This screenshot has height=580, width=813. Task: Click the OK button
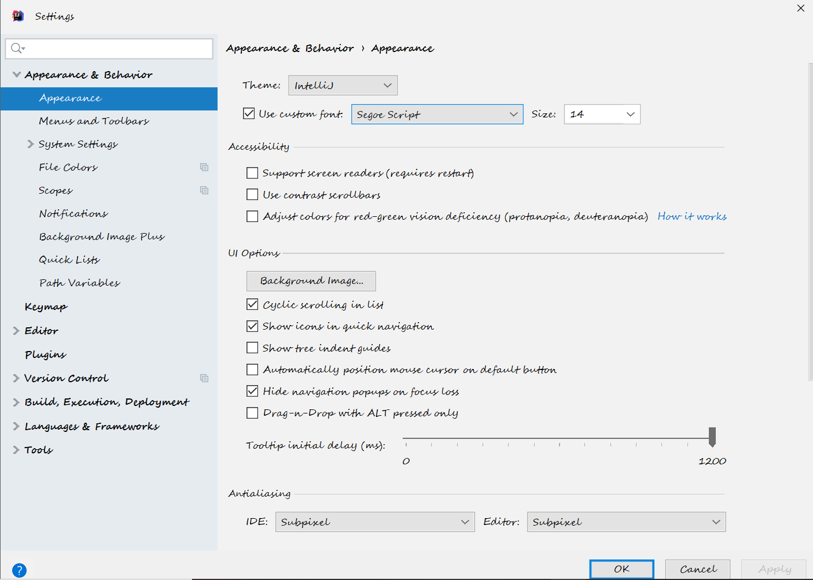pyautogui.click(x=622, y=569)
